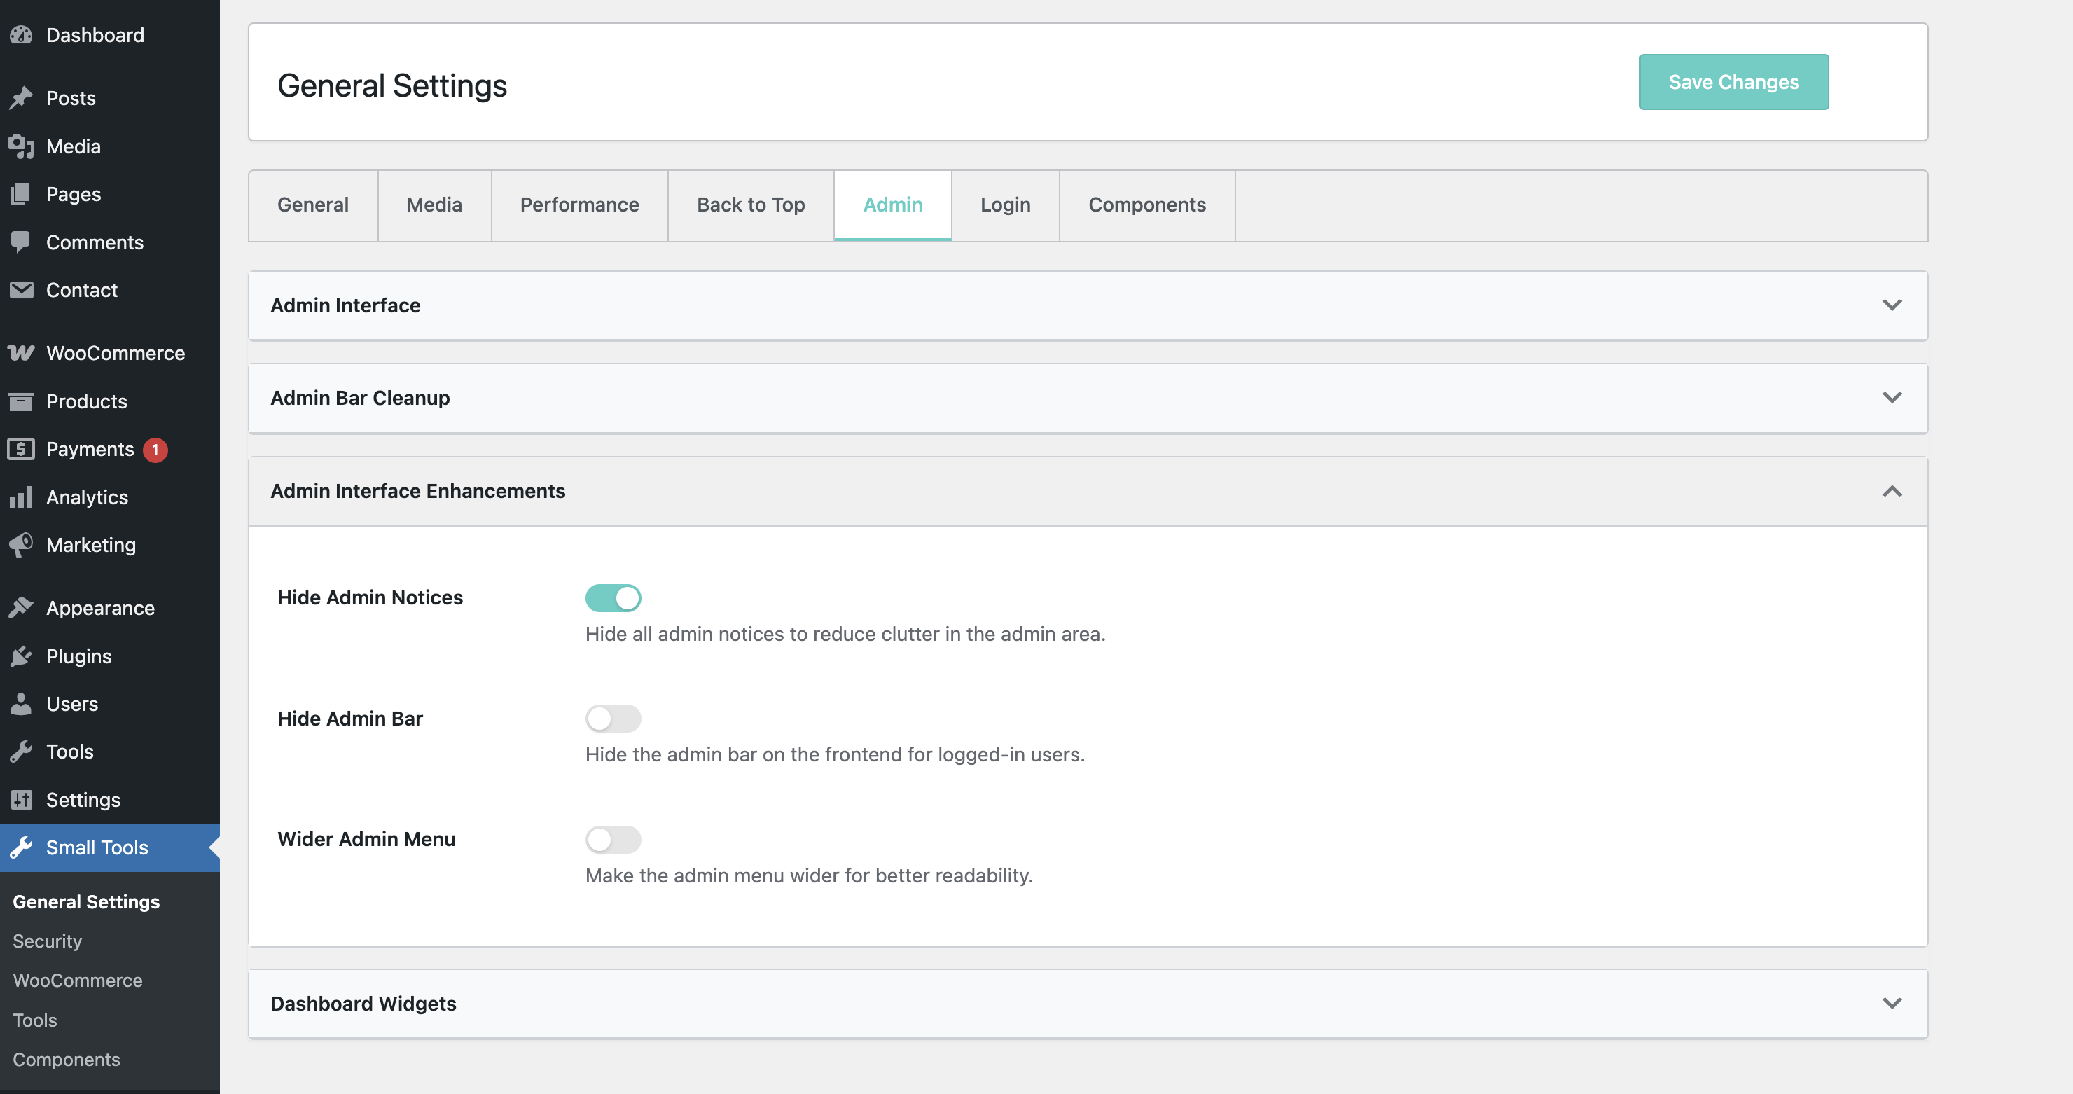The image size is (2073, 1094).
Task: Turn on Wider Admin Menu switch
Action: click(x=612, y=839)
